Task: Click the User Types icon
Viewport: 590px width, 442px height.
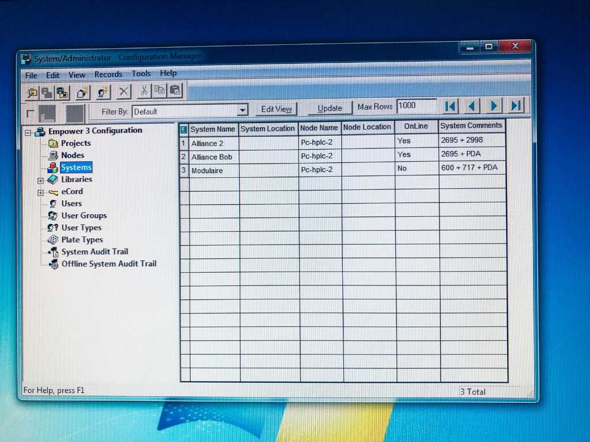Action: point(52,228)
